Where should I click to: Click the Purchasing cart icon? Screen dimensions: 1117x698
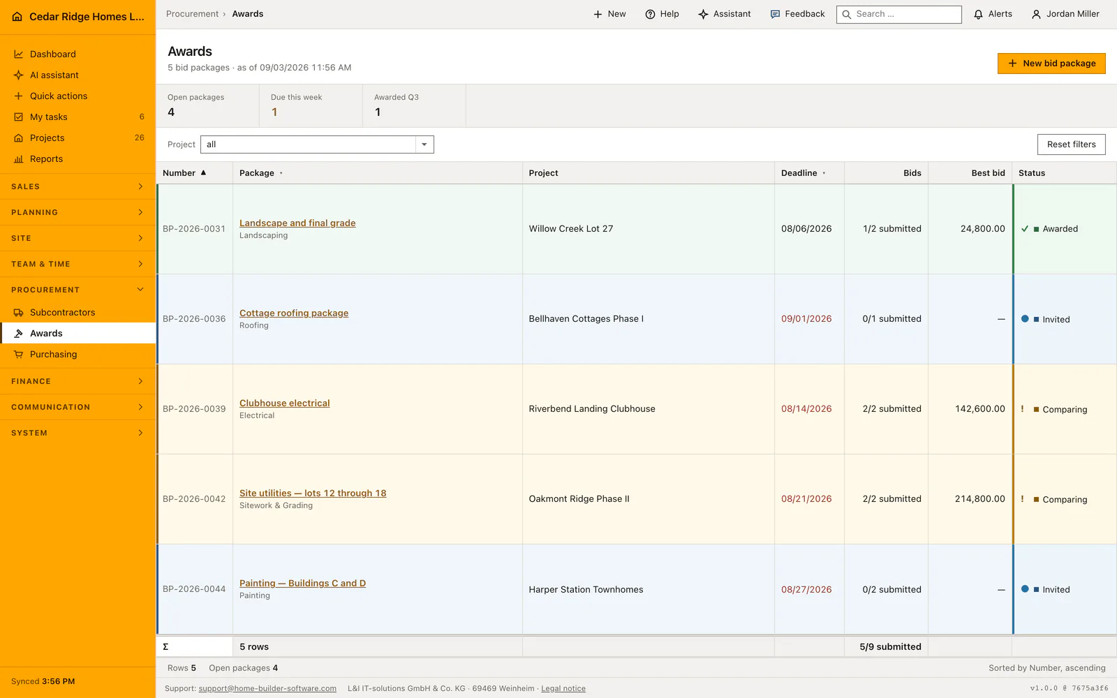(x=19, y=355)
